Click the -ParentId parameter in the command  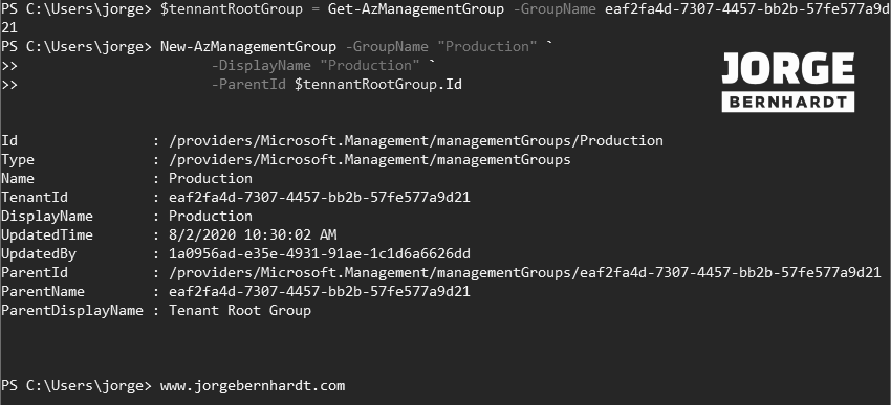[x=248, y=84]
